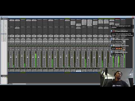Open first insert slot on first channel
Image resolution: width=135 pixels, height=101 pixels.
12,20
